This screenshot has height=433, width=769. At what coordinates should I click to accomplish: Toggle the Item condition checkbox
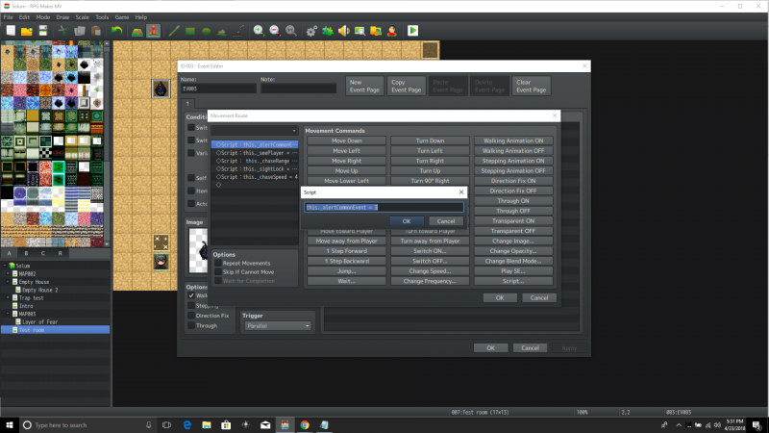point(191,191)
